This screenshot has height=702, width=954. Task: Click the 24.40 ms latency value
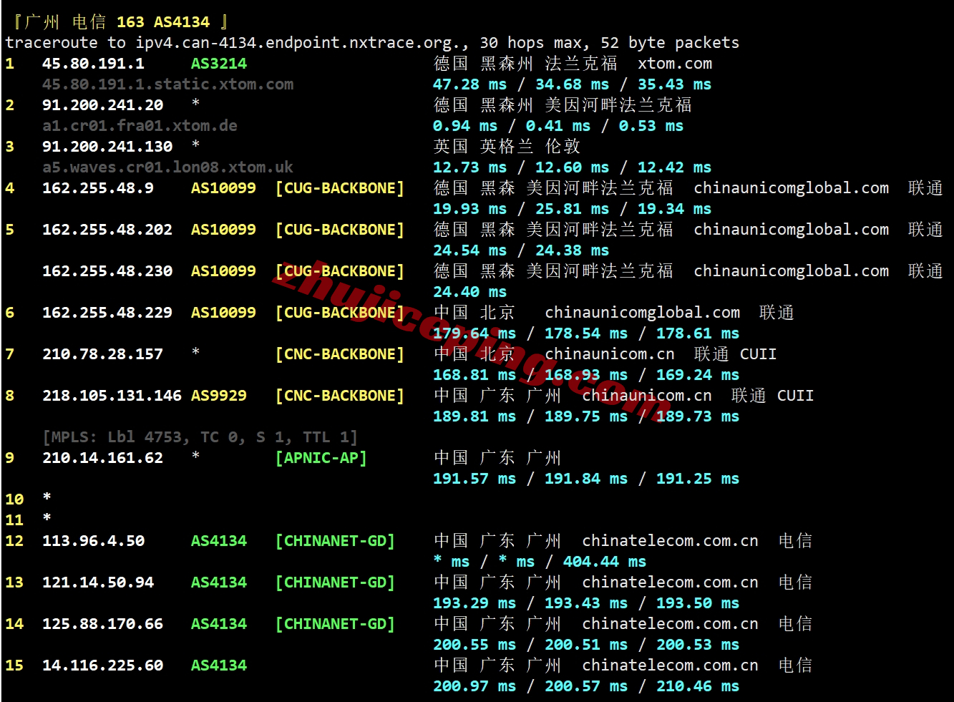point(469,292)
